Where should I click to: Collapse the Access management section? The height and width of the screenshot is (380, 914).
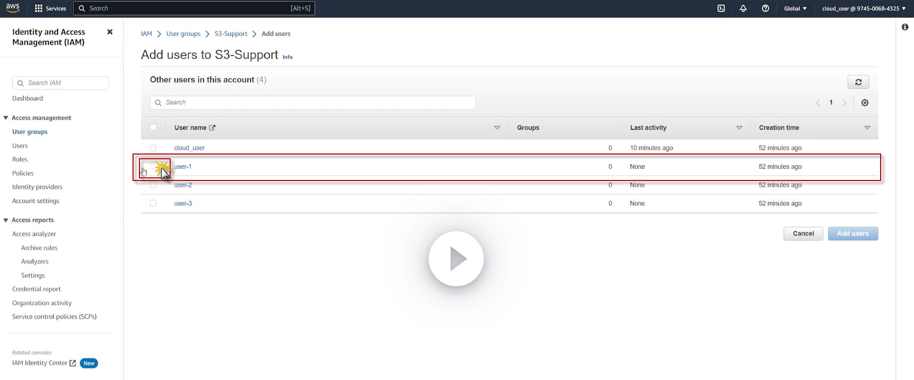pyautogui.click(x=6, y=117)
